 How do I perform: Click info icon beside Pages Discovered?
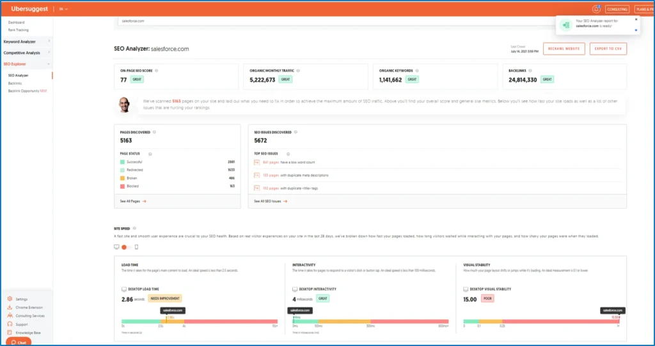154,132
